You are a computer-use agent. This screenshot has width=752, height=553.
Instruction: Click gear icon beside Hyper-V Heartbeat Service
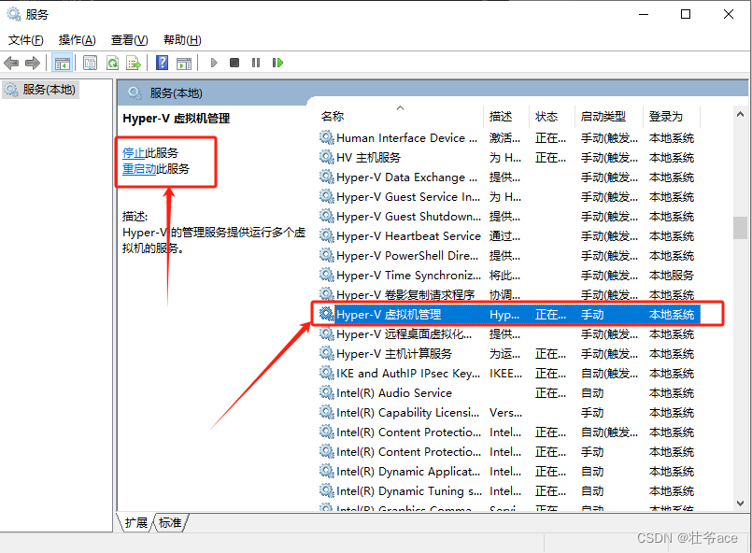(327, 236)
